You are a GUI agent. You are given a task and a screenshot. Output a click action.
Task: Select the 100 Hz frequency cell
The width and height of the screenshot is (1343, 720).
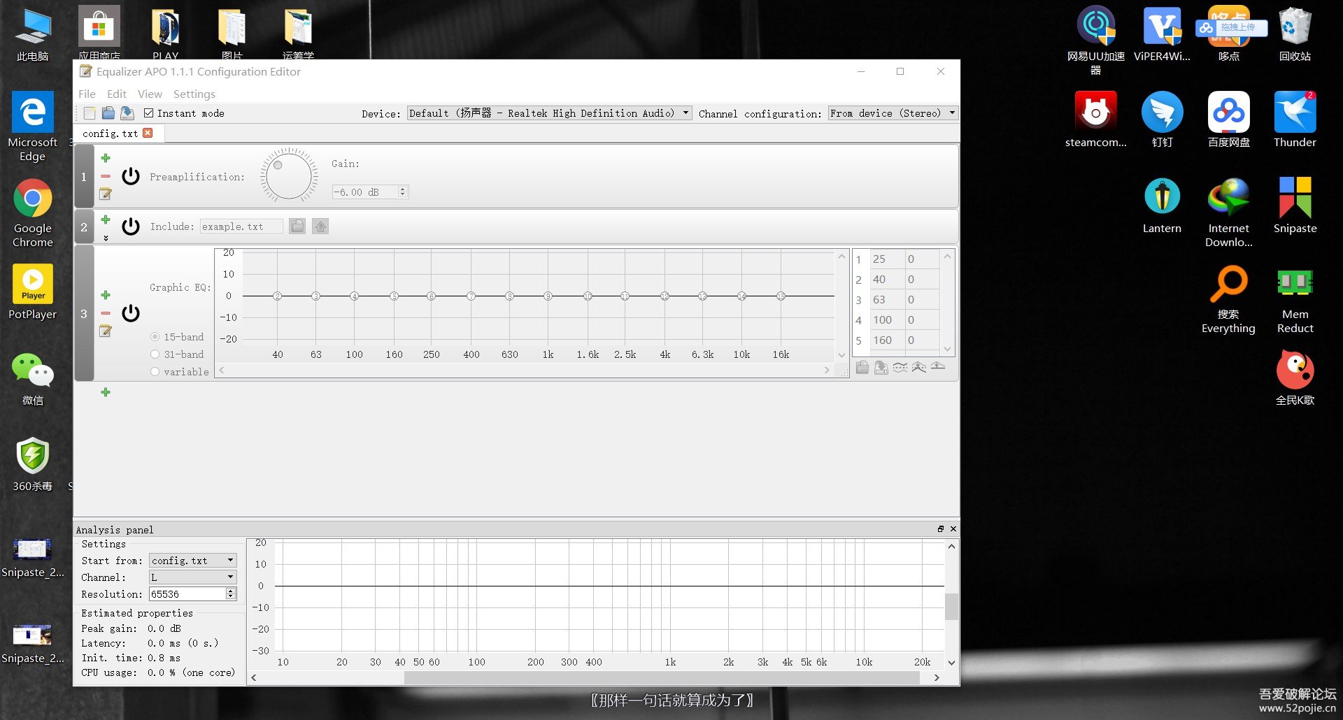888,320
